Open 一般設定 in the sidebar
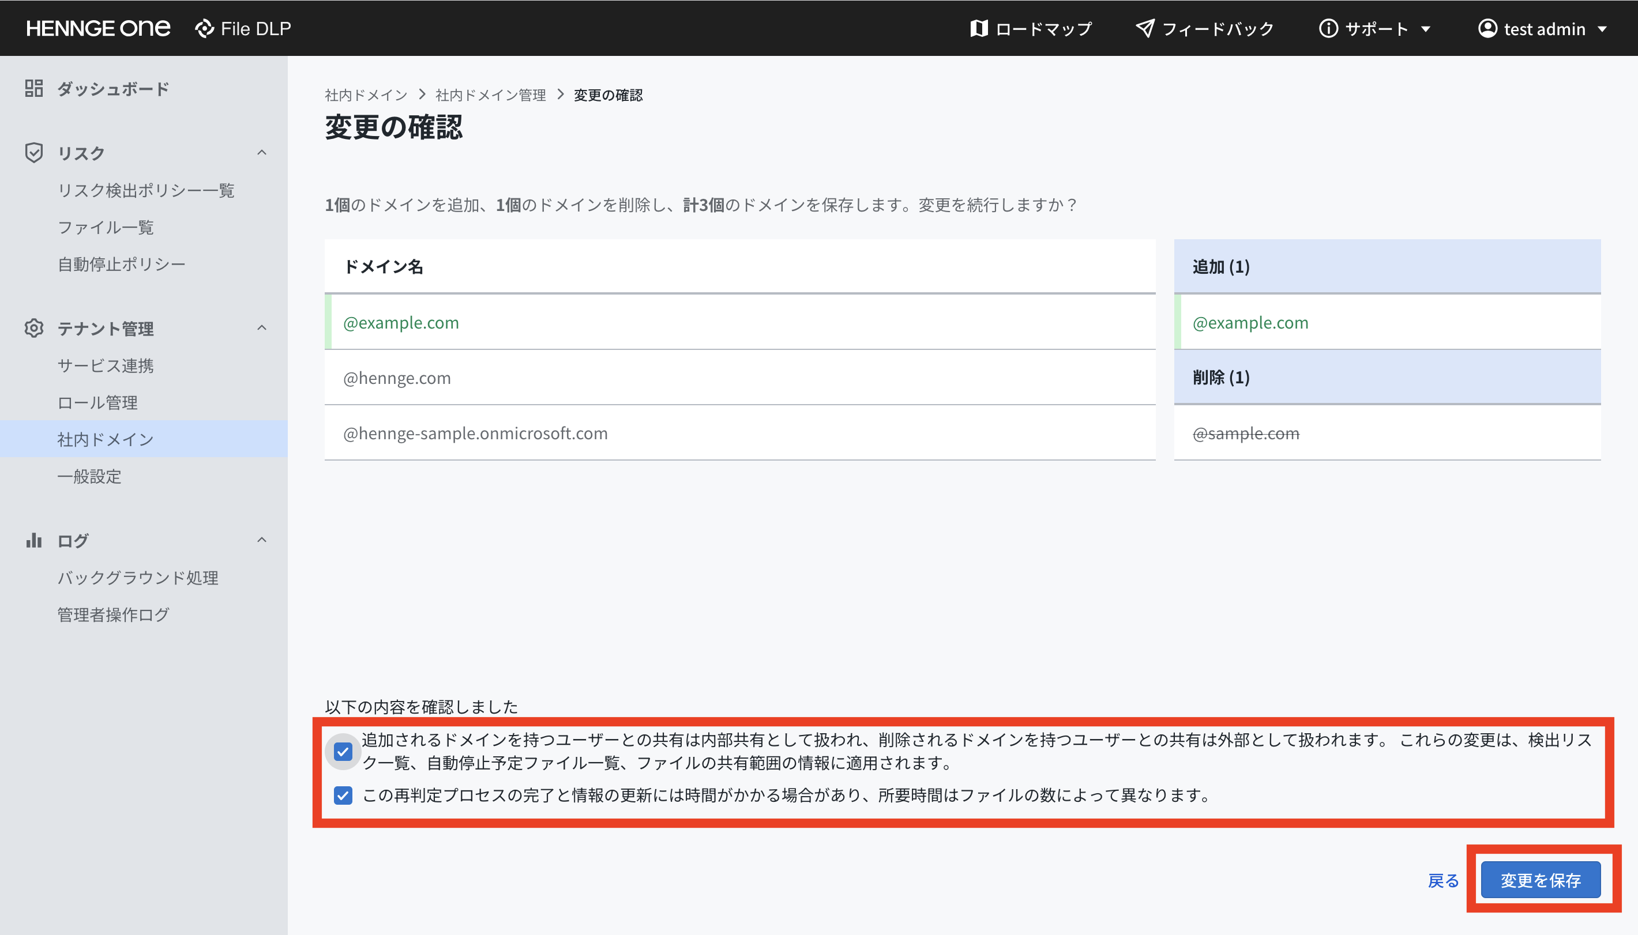This screenshot has height=935, width=1638. pyautogui.click(x=89, y=477)
